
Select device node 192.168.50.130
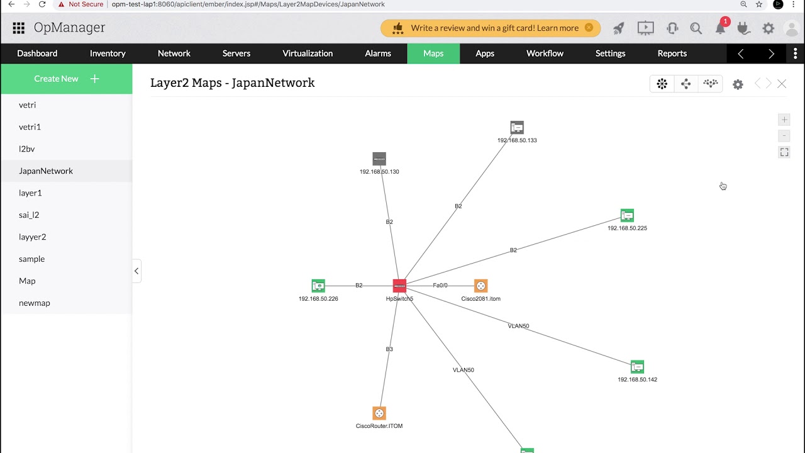tap(379, 159)
